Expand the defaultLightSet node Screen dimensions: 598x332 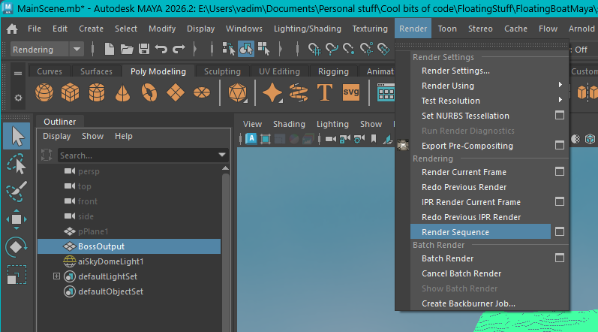tap(56, 276)
